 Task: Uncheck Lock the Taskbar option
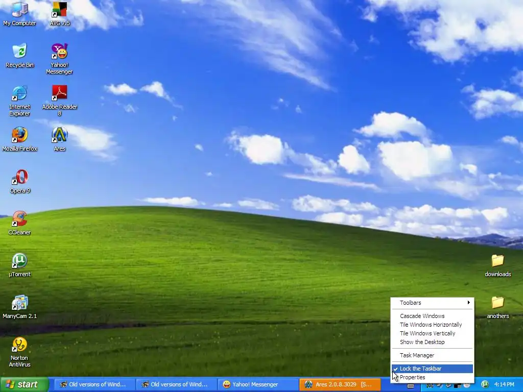432,369
